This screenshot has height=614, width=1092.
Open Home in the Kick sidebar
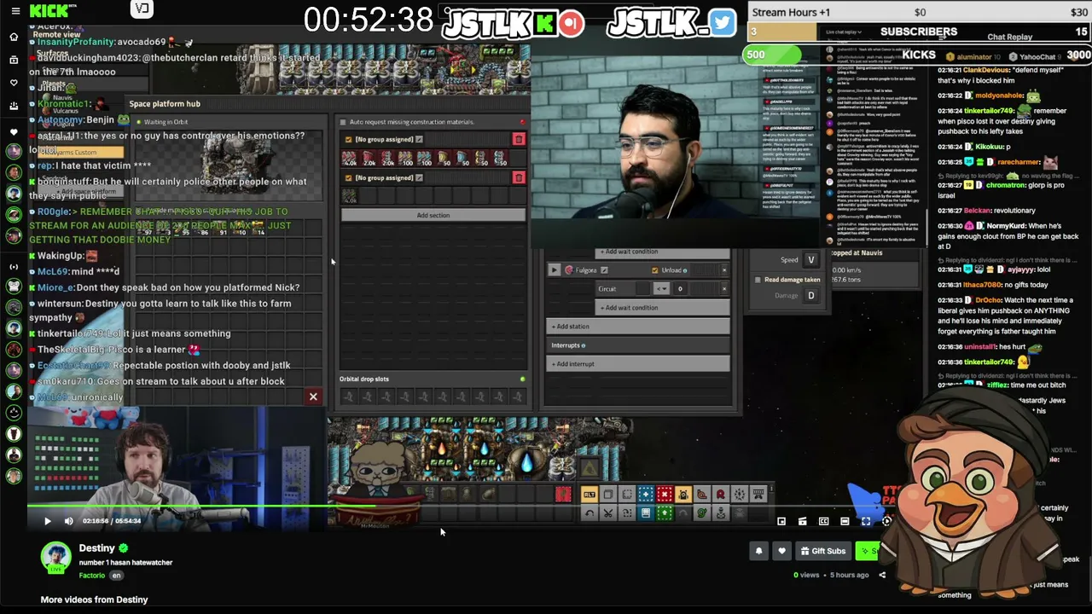(x=14, y=37)
